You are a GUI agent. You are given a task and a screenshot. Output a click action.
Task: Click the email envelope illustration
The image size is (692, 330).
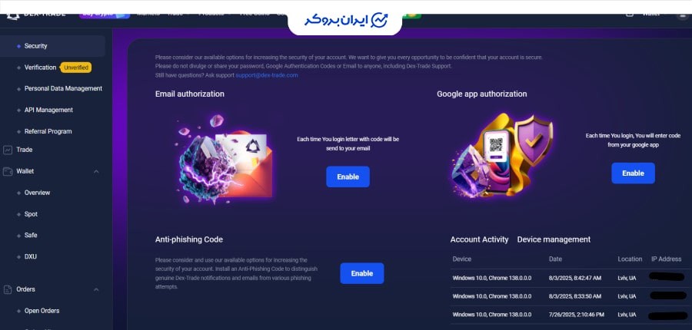(x=224, y=160)
